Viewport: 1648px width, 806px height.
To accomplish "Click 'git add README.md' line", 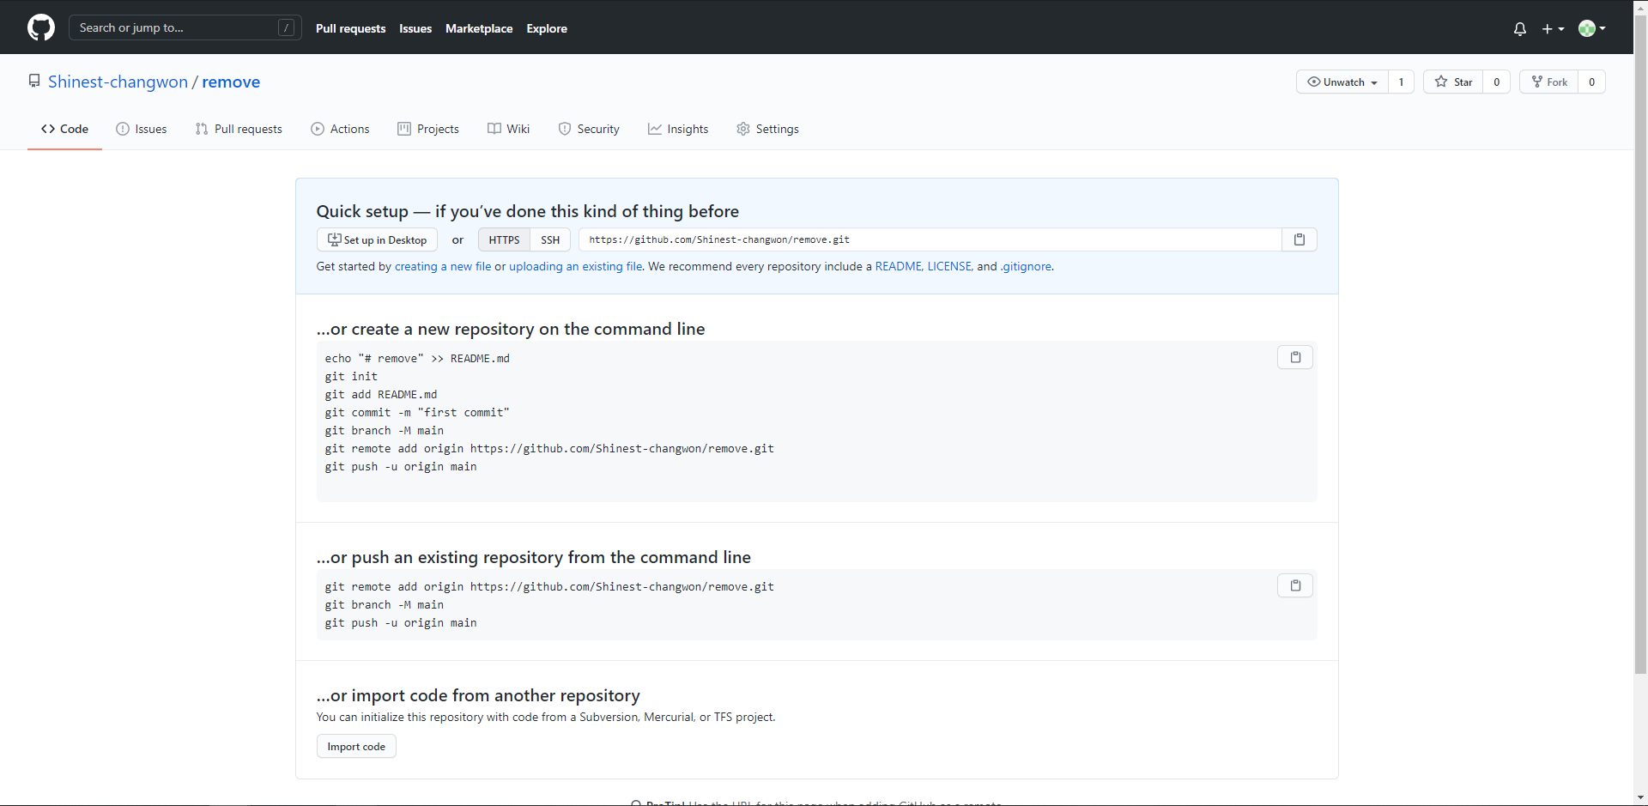I will click(381, 394).
